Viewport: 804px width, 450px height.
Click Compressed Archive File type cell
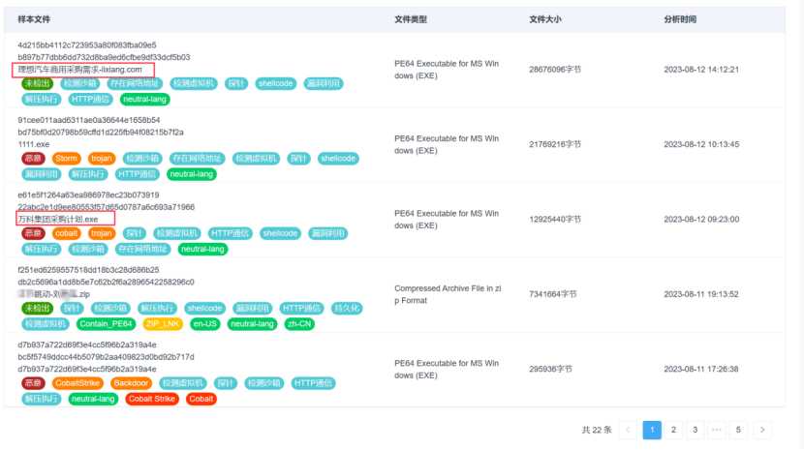click(x=448, y=294)
